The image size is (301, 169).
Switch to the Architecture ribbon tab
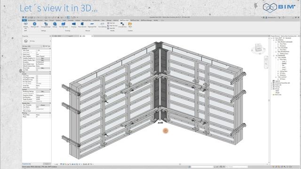32,20
